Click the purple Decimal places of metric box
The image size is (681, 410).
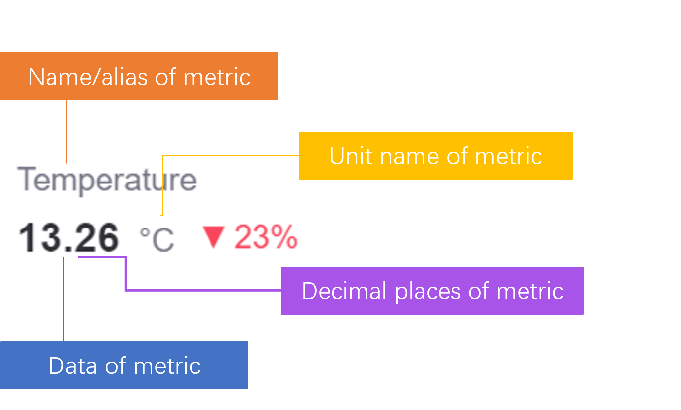coord(432,290)
